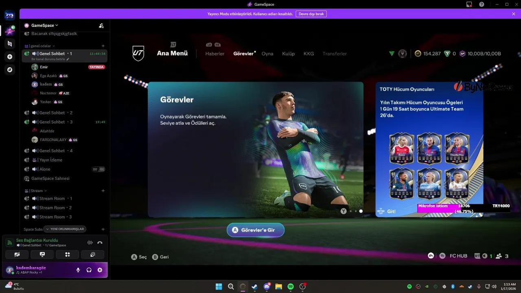Open Spotify from the taskbar
The height and width of the screenshot is (293, 521).
291,286
